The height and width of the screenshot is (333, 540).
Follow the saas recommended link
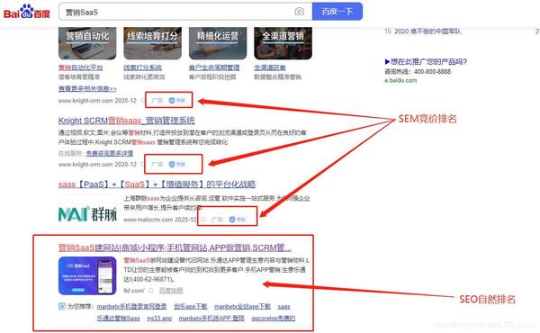click(283, 307)
